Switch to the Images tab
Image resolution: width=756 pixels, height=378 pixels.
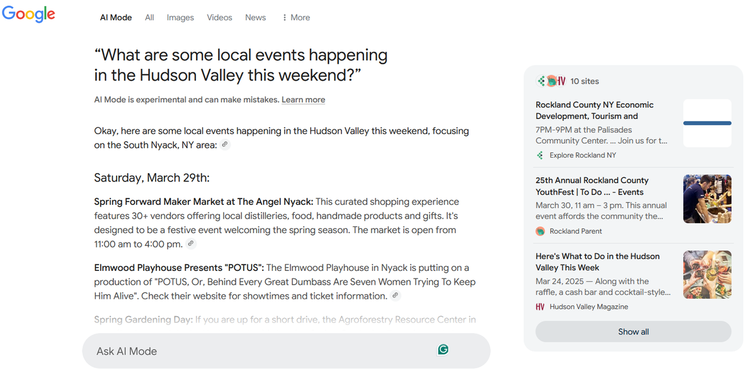[180, 18]
